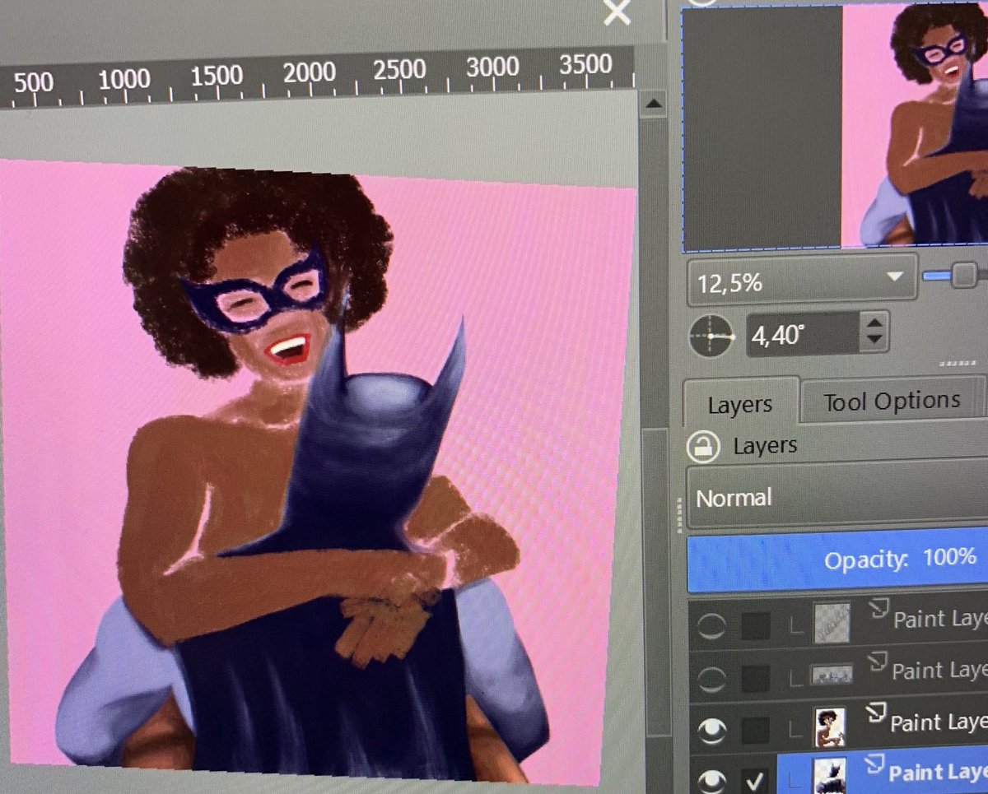Click the 2000 mark on horizontal ruler
This screenshot has width=988, height=794.
(x=310, y=72)
